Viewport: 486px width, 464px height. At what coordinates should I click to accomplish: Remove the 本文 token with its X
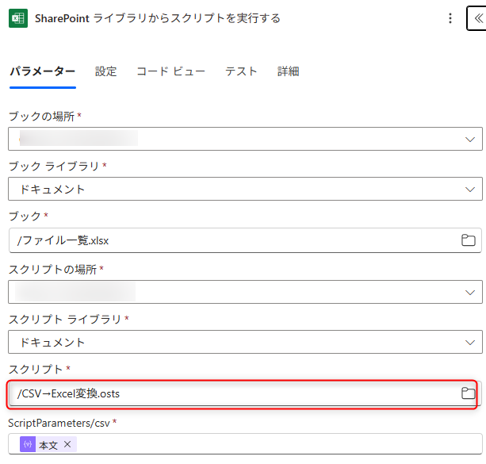pos(67,444)
